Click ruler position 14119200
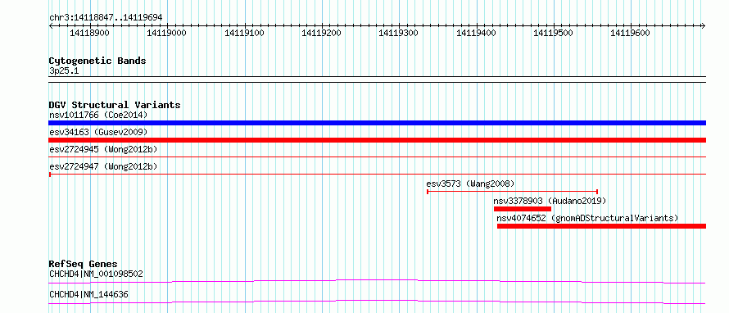Viewport: 729px width, 313px height. click(321, 33)
